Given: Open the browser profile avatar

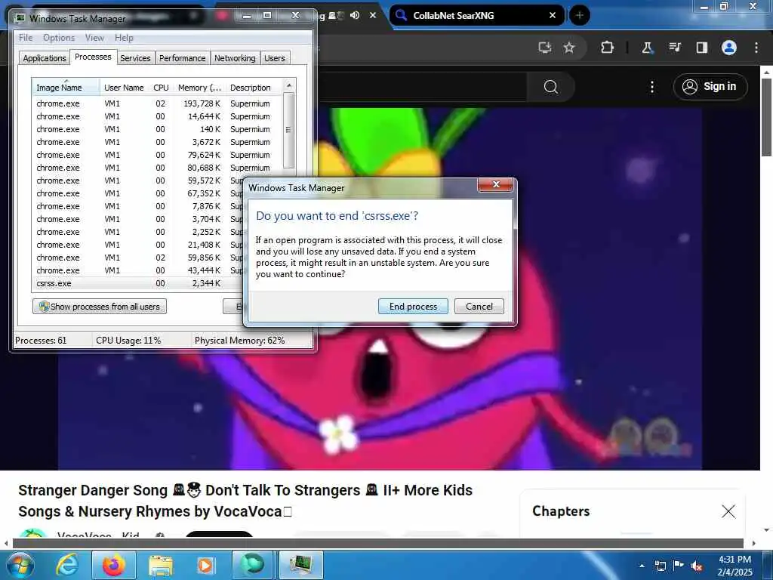Looking at the screenshot, I should pyautogui.click(x=729, y=48).
